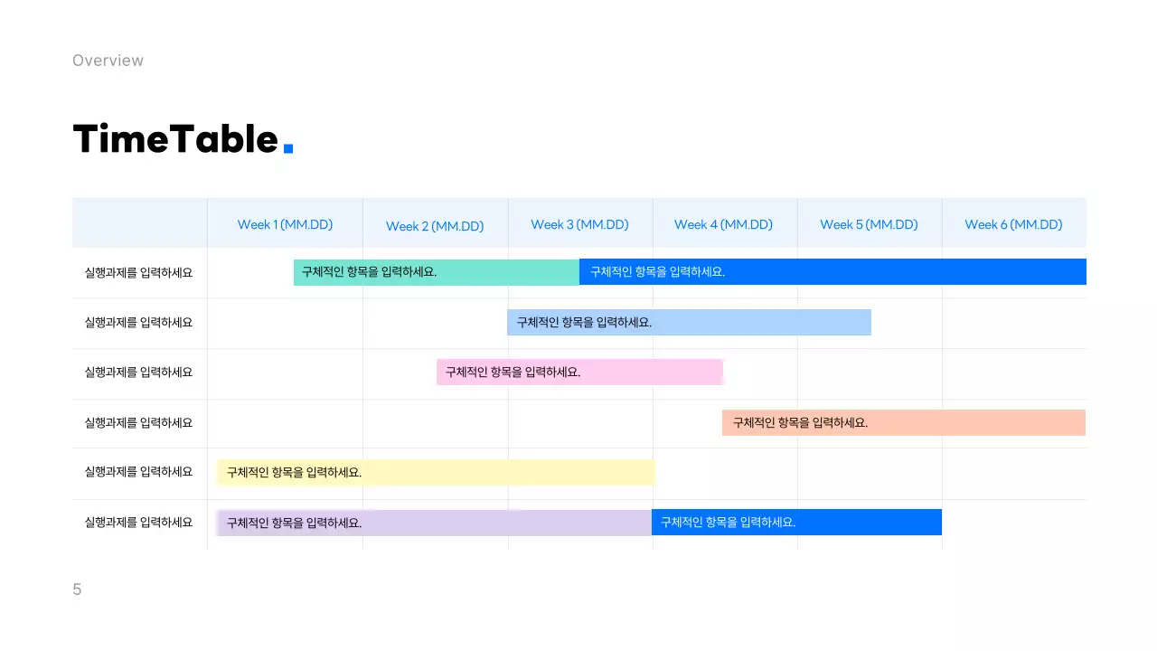Click the Week 3 (MM.DD) column header
1157x651 pixels.
tap(579, 224)
